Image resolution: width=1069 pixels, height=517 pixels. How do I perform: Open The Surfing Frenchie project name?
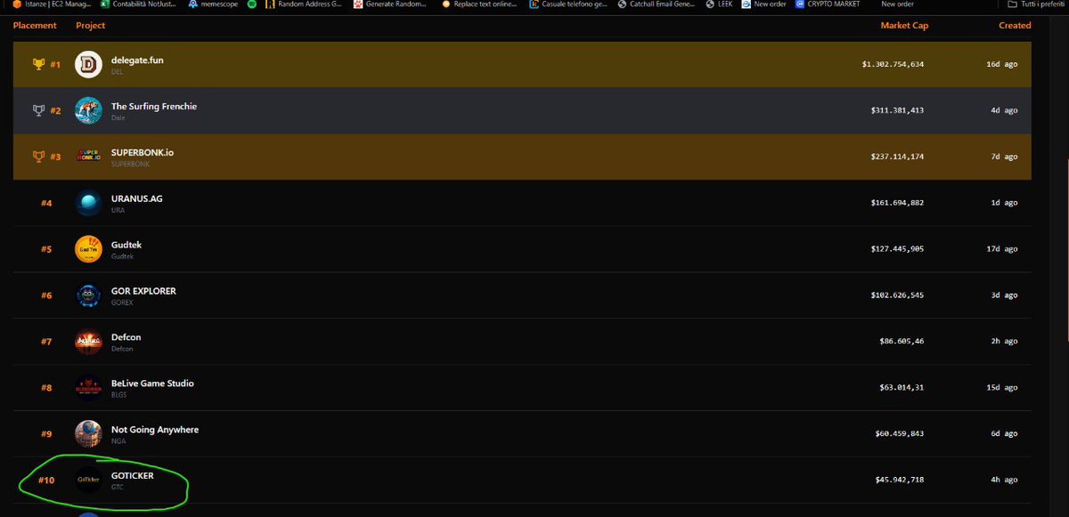[x=154, y=106]
